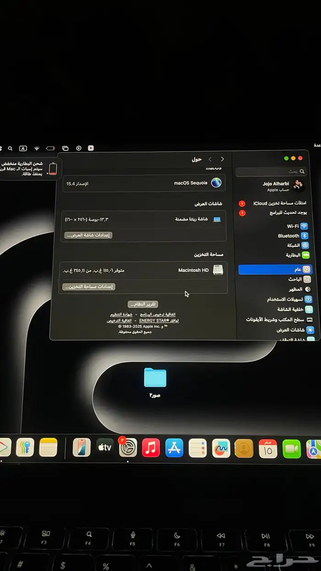This screenshot has width=321, height=571.
Task: Open Passwords app in the Dock
Action: 25,447
